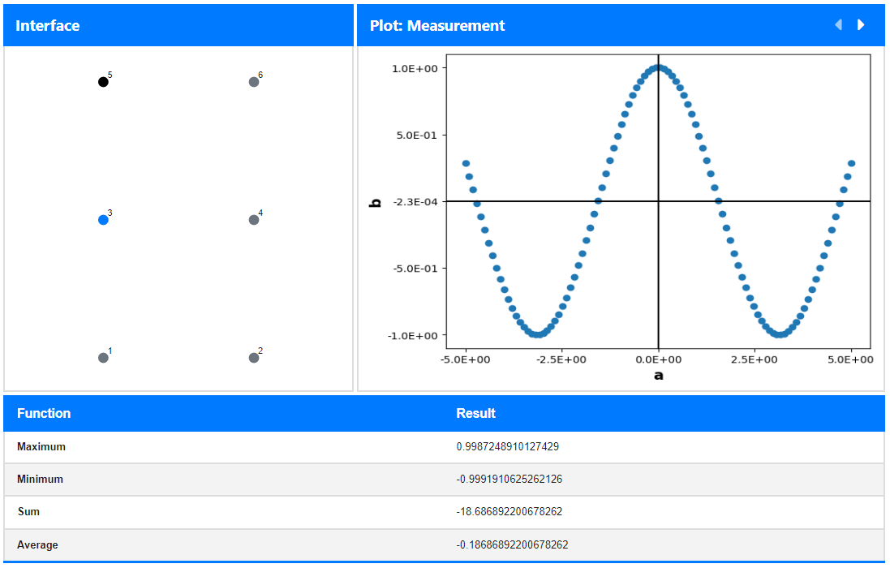Image resolution: width=890 pixels, height=568 pixels.
Task: Select node 4 in the Interface panel
Action: click(254, 217)
